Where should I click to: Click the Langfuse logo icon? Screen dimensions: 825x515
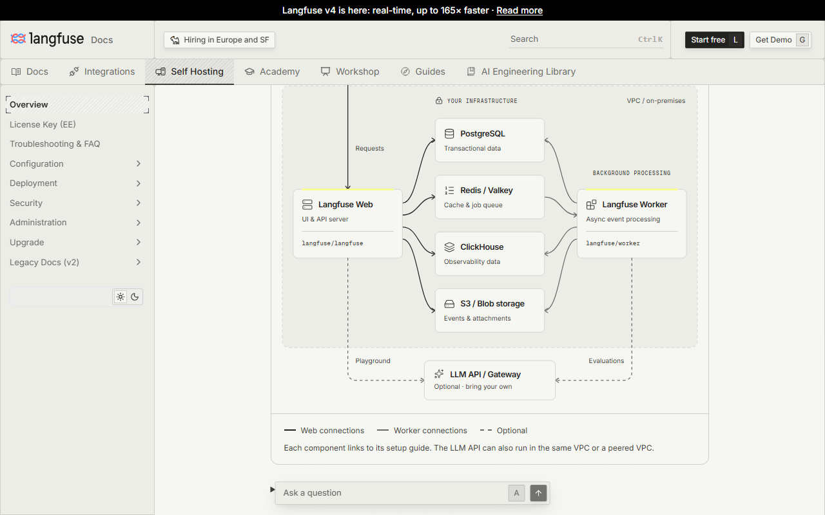(x=18, y=39)
